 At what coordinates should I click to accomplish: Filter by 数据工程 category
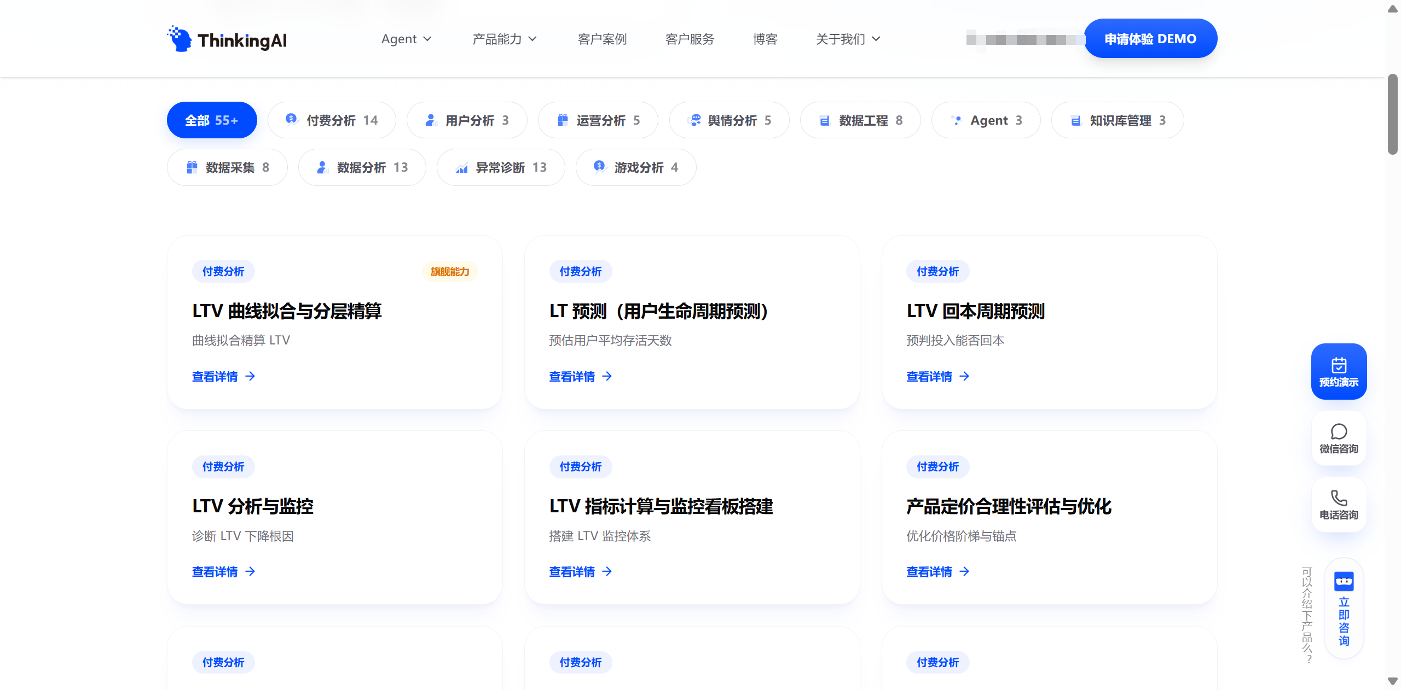860,120
